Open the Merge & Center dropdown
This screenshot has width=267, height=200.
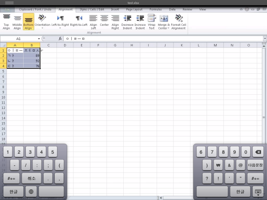click(164, 22)
